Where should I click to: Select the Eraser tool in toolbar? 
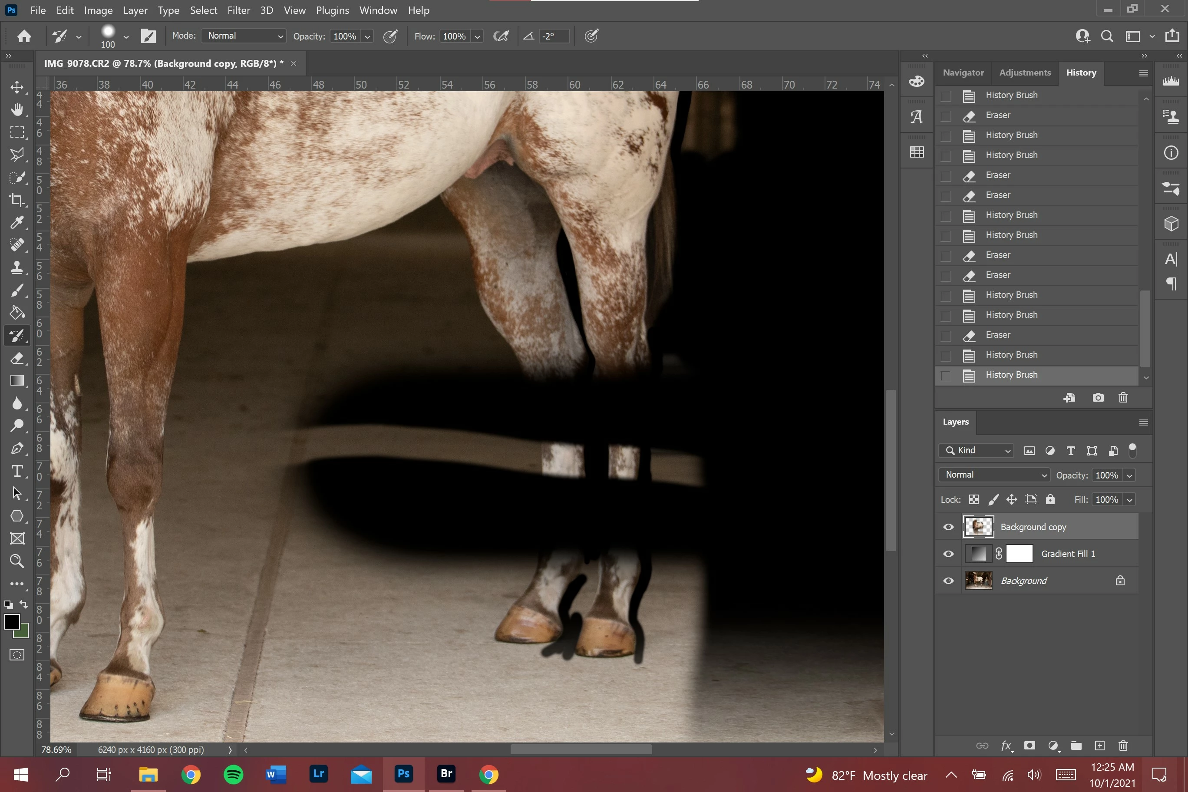(17, 358)
